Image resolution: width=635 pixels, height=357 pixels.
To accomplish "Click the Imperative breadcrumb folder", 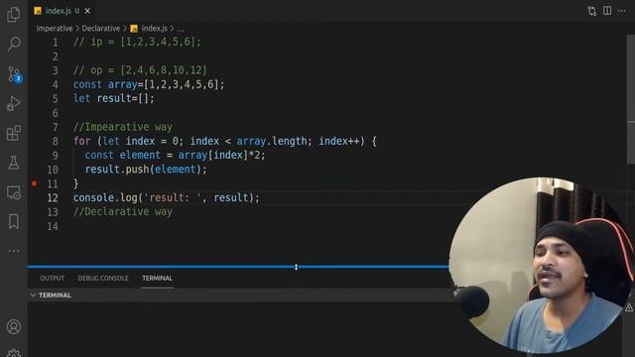I will (x=55, y=29).
